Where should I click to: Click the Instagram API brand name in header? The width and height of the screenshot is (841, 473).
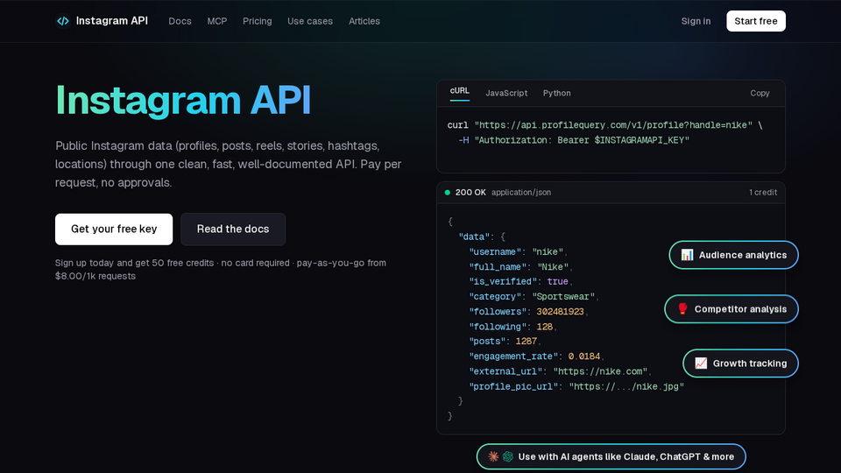(111, 21)
